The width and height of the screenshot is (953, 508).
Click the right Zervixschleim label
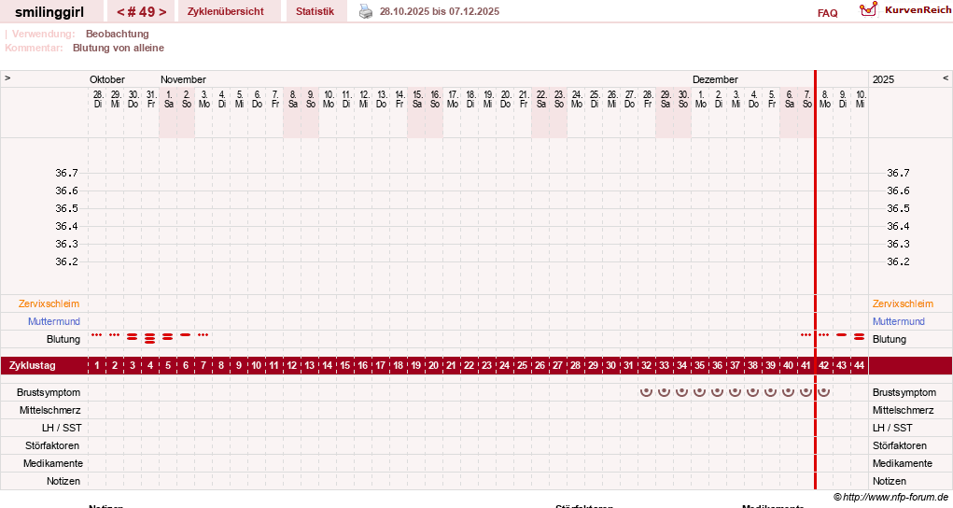click(x=903, y=303)
